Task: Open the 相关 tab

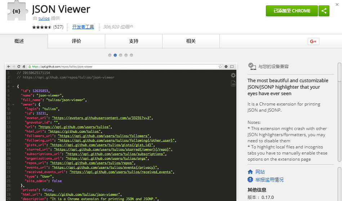Action: pyautogui.click(x=191, y=41)
